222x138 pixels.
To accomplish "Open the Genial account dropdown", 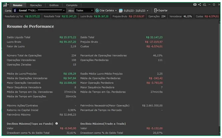I will point(39,10).
